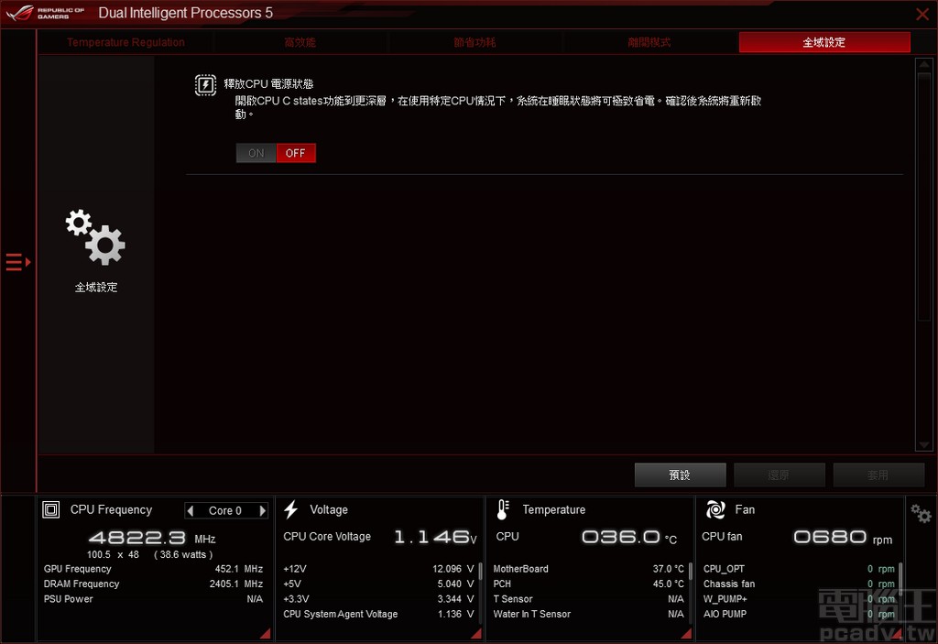Click the +12V voltage row
The width and height of the screenshot is (938, 644).
click(x=378, y=569)
